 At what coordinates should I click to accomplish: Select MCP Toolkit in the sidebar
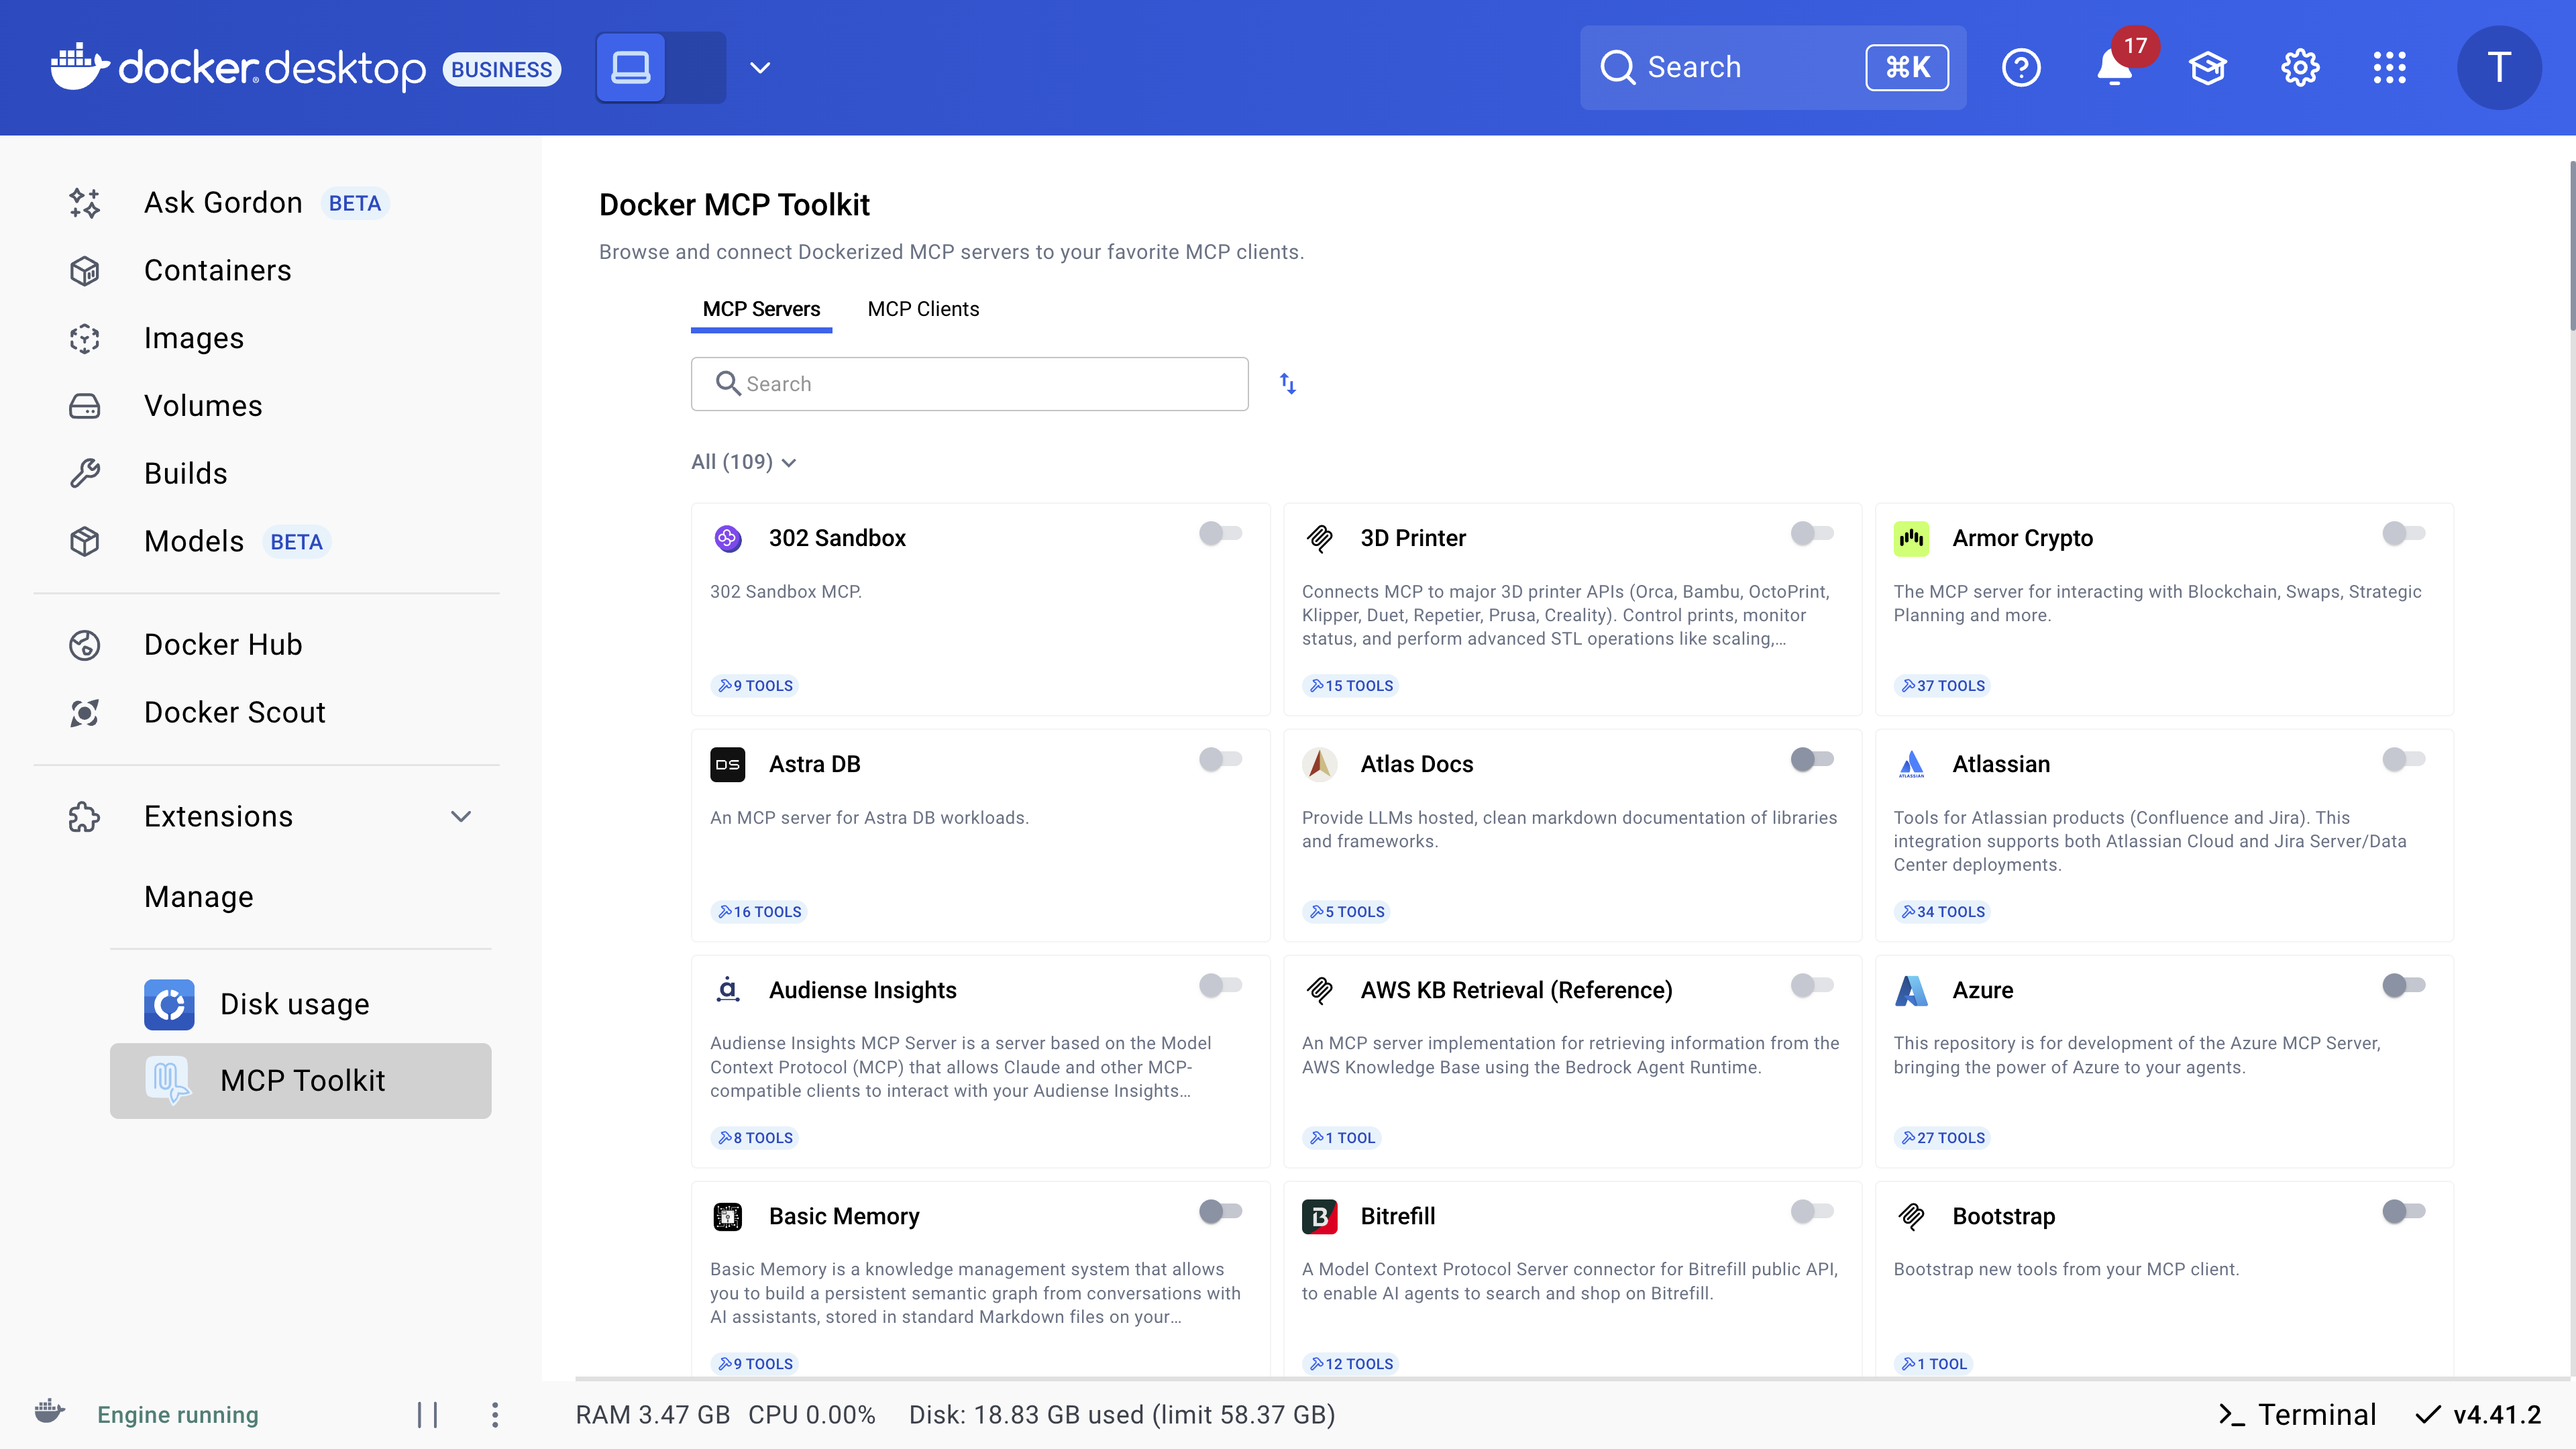[300, 1080]
